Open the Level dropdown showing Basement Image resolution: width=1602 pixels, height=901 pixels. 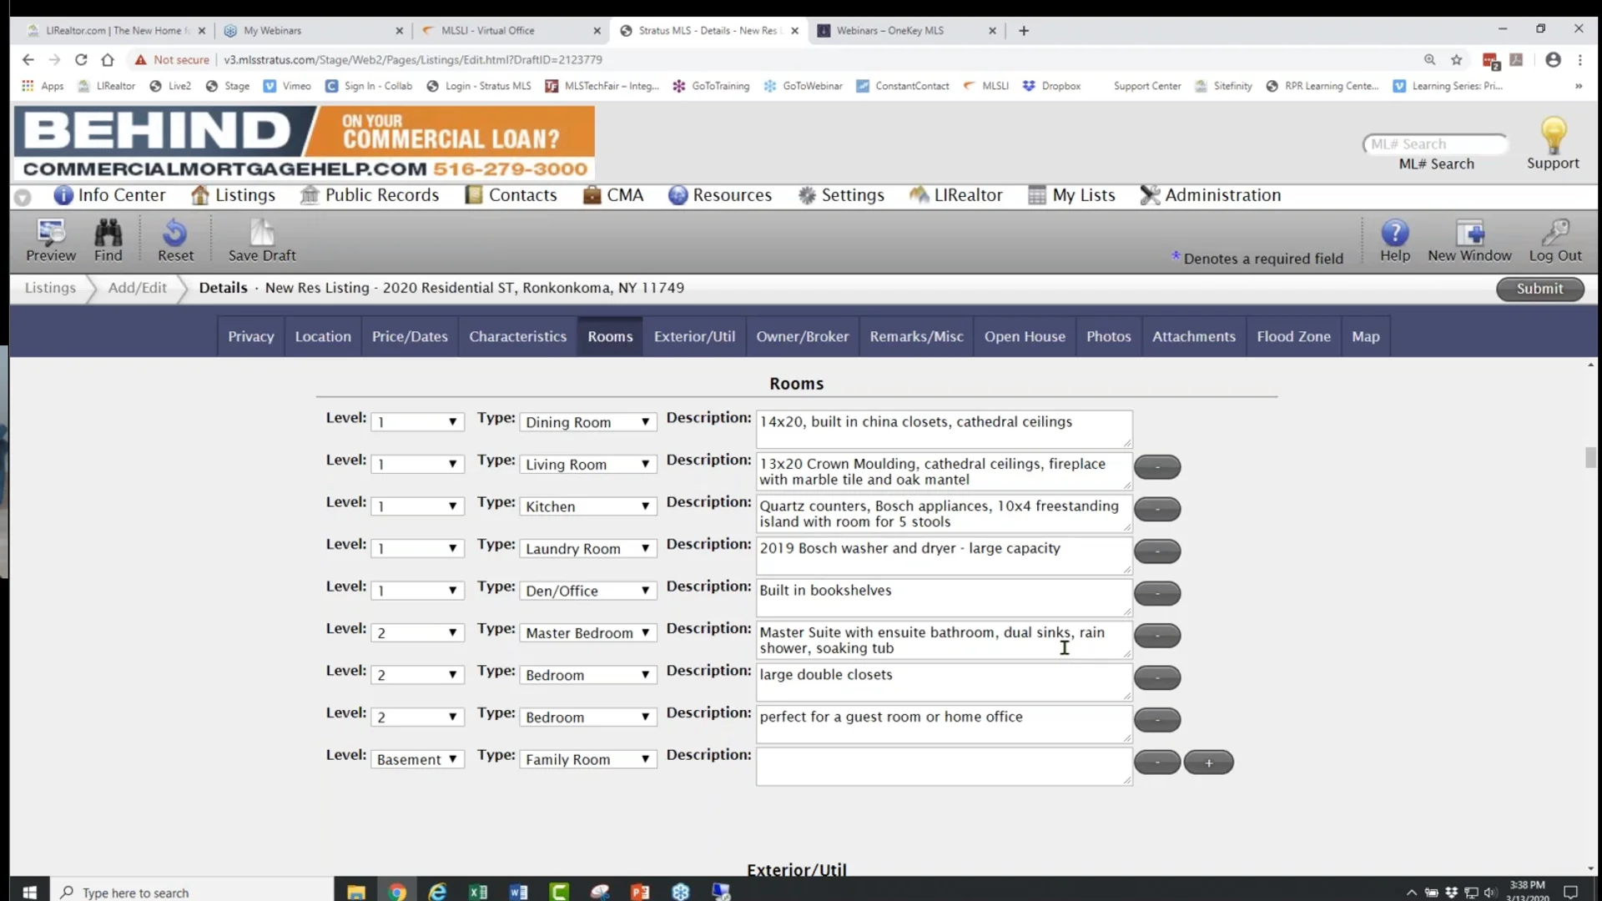click(x=417, y=759)
